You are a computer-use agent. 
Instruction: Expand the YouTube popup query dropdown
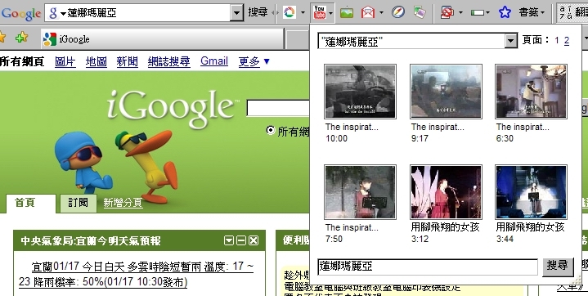[x=511, y=41]
